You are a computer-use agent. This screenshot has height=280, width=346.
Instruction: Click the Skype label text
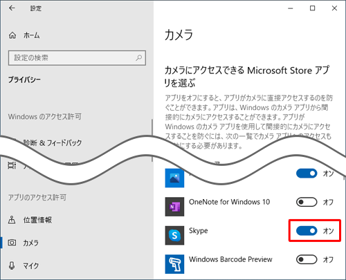coord(199,231)
